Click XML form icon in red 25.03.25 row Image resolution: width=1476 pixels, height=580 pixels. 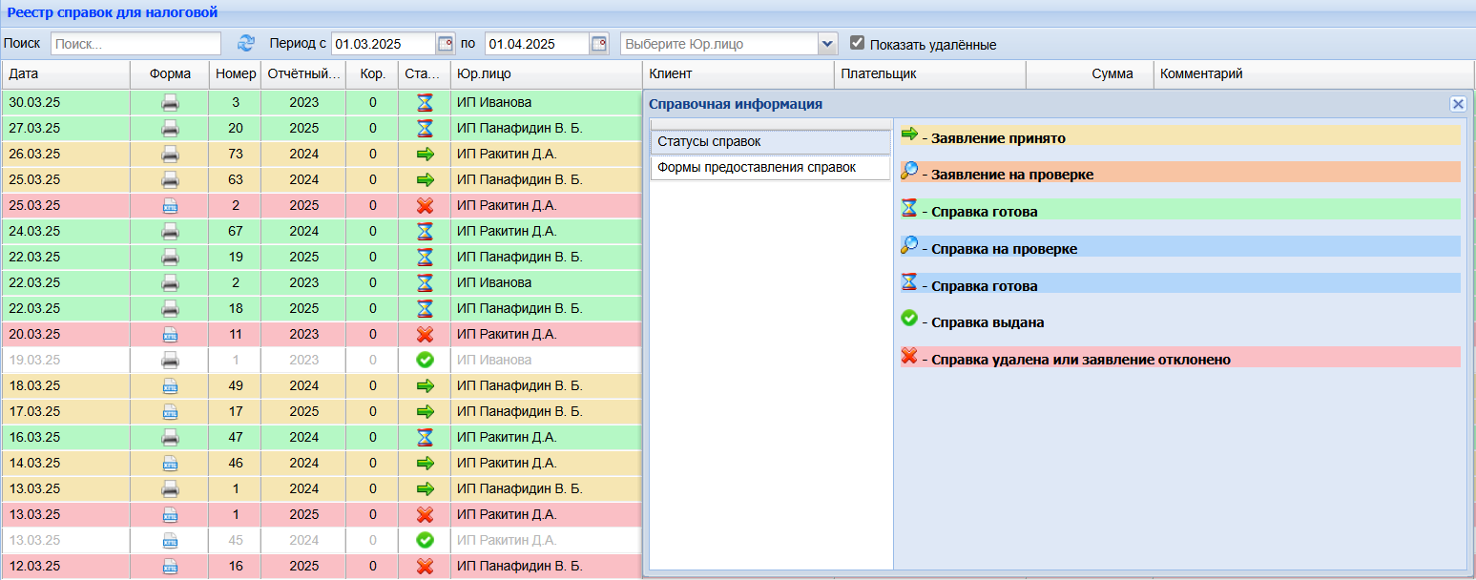click(170, 205)
